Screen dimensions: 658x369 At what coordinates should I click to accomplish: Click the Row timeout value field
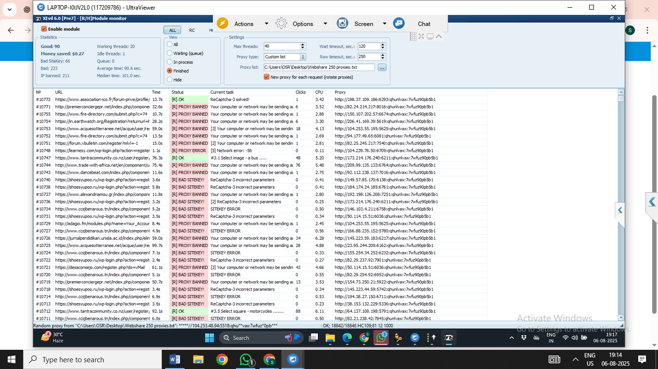click(368, 57)
